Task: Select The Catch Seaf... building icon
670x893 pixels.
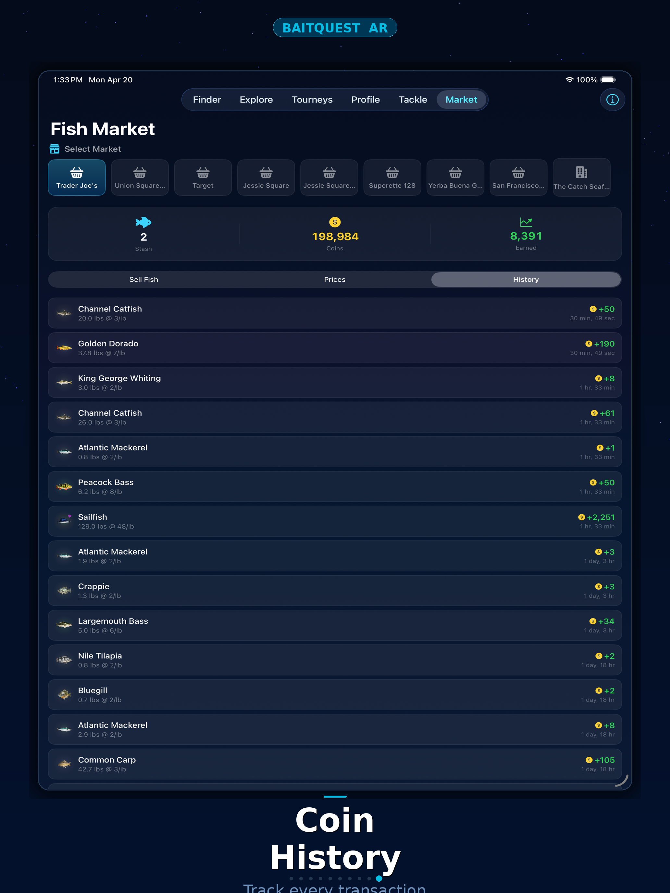Action: (x=581, y=172)
